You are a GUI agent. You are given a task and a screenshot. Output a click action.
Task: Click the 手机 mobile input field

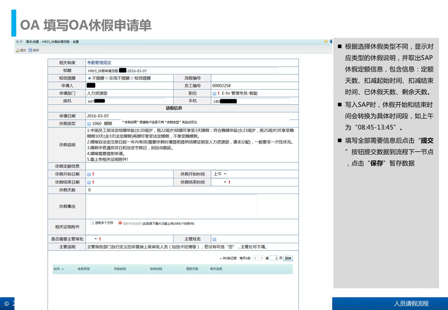(251, 101)
